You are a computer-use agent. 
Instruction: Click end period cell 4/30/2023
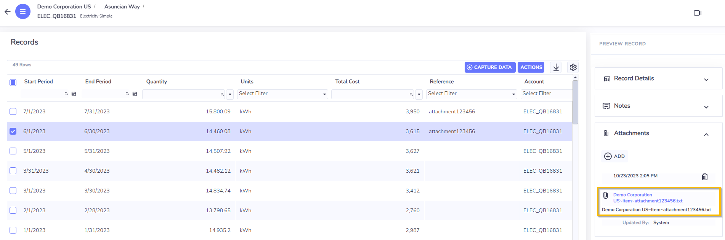tap(97, 171)
